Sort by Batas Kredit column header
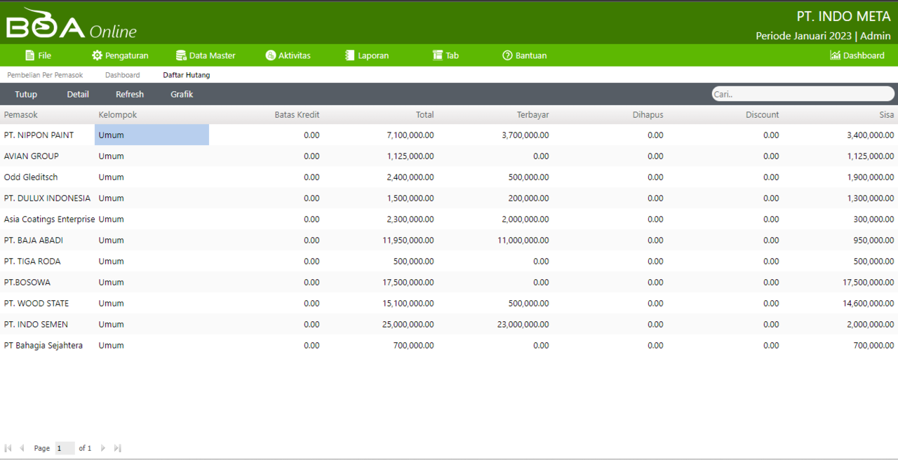The width and height of the screenshot is (898, 460). click(297, 114)
